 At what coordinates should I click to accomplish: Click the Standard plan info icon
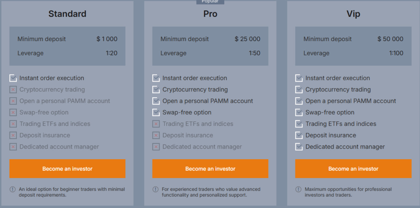pos(13,189)
